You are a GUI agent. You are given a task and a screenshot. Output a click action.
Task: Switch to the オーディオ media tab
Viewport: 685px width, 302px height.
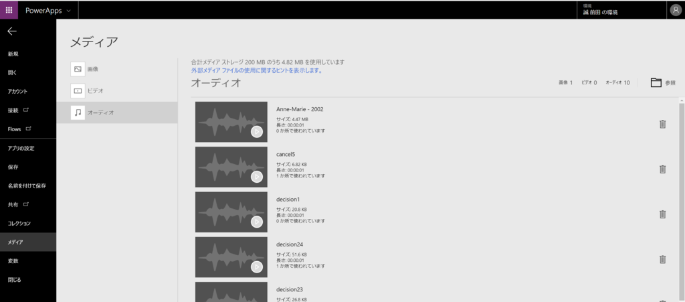tap(116, 112)
